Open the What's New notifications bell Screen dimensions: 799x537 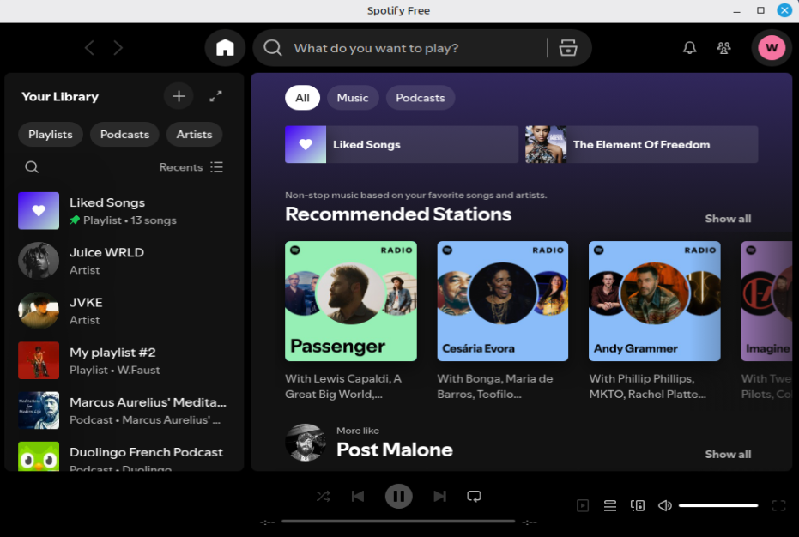point(689,48)
